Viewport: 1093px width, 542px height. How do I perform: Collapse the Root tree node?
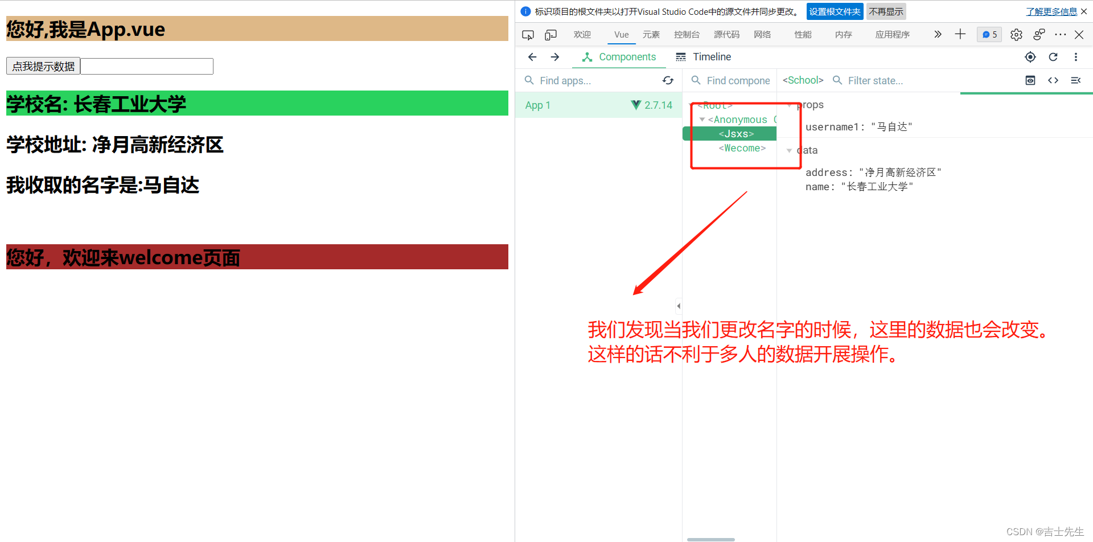(x=692, y=105)
